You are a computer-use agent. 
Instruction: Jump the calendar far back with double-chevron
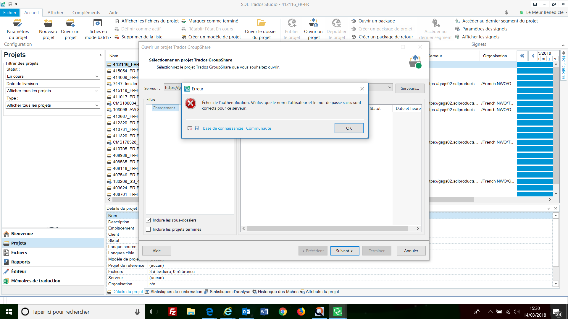click(x=522, y=56)
